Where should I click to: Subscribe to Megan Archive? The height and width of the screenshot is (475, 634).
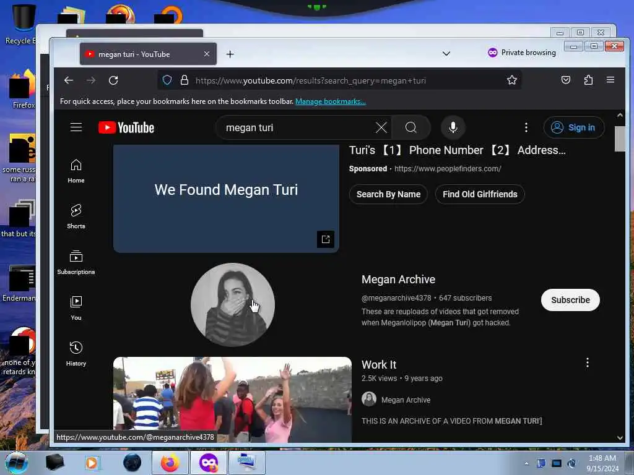point(570,300)
